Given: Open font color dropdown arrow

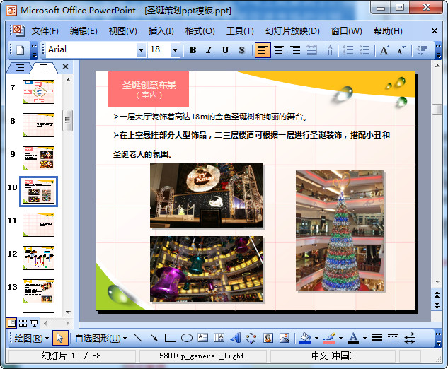Looking at the screenshot, I should click(x=364, y=338).
